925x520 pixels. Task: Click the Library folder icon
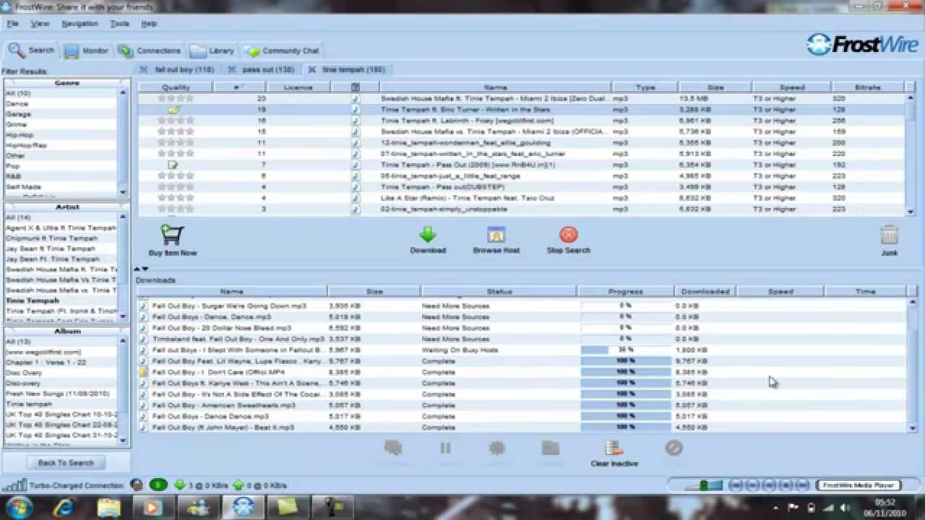(x=198, y=51)
